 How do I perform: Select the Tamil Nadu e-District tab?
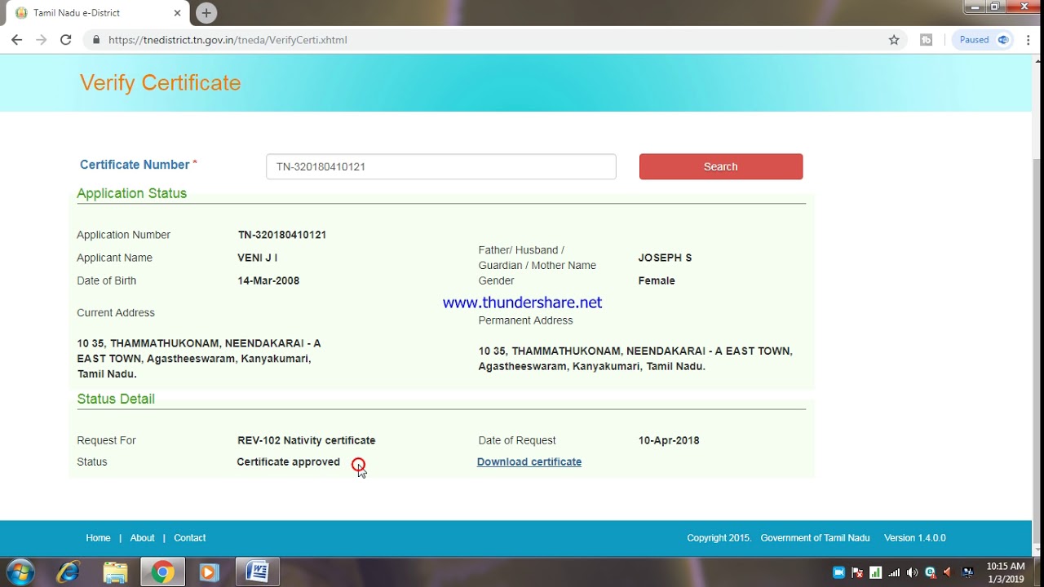[96, 13]
